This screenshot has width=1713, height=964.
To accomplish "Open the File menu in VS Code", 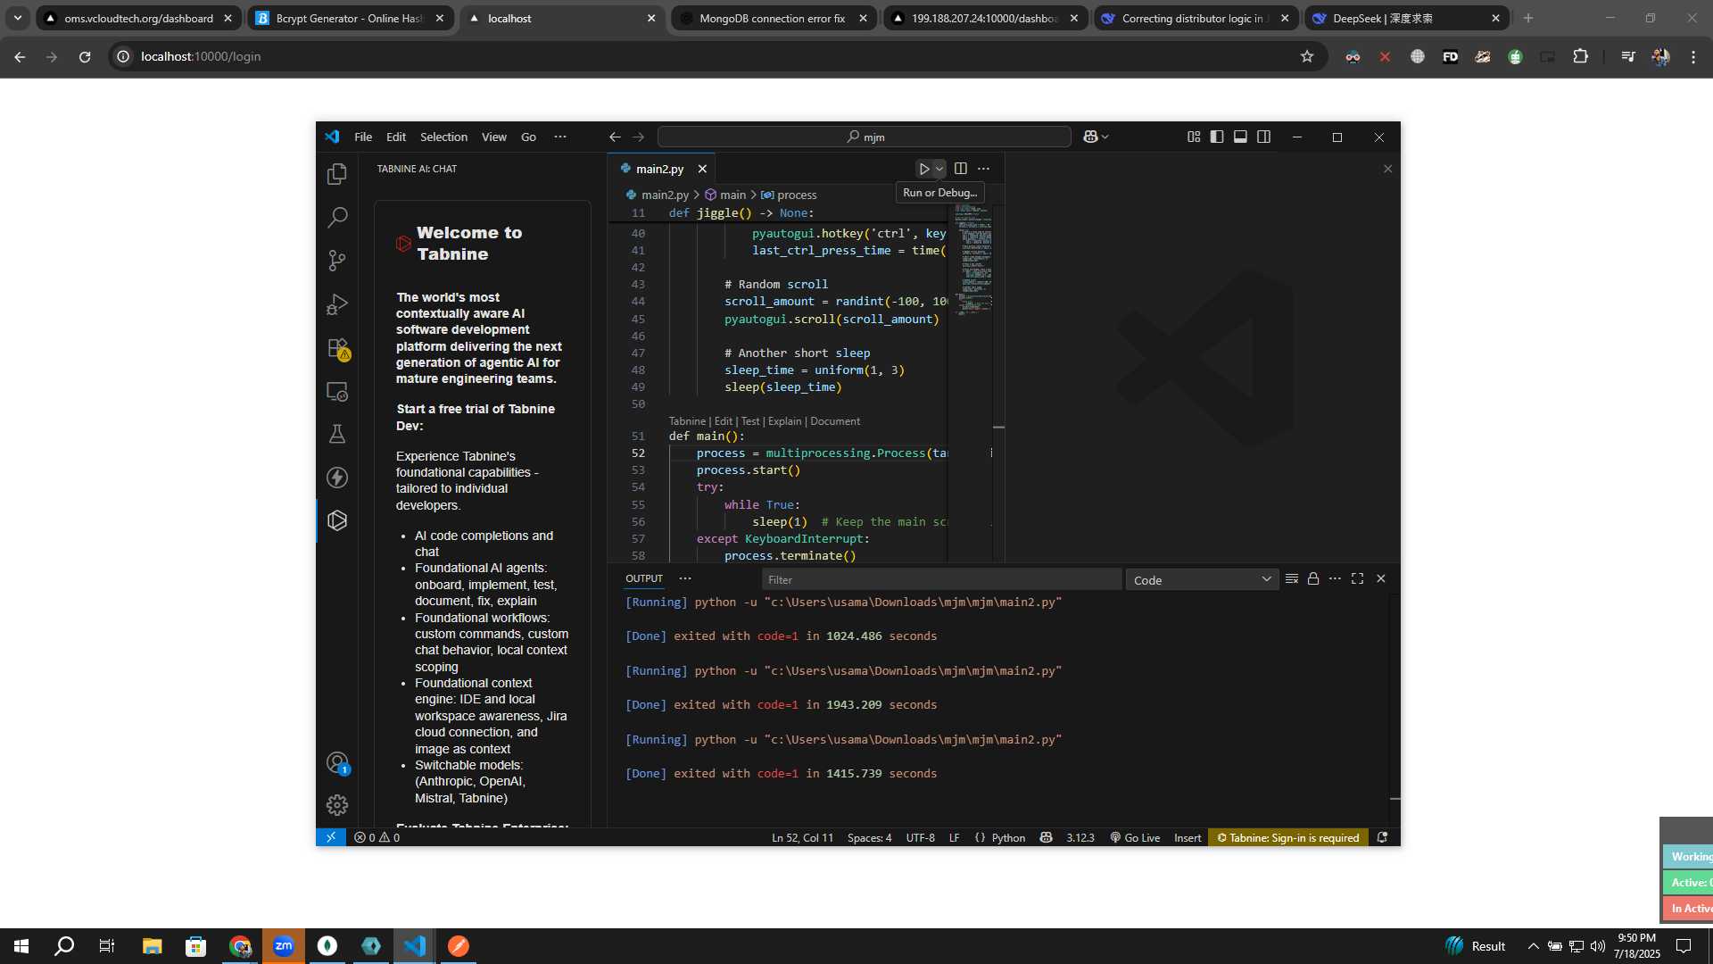I will [x=363, y=137].
